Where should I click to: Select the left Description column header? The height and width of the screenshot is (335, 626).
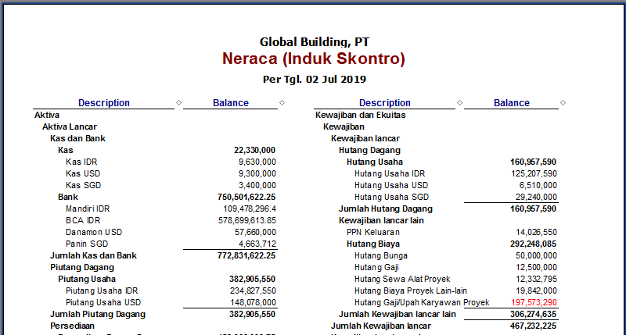[104, 103]
